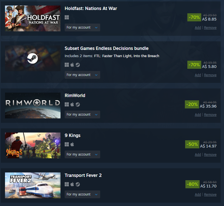Viewport: 224px width, 206px height.
Task: Remove Holdfast: Nations At War from cart
Action: pos(210,28)
